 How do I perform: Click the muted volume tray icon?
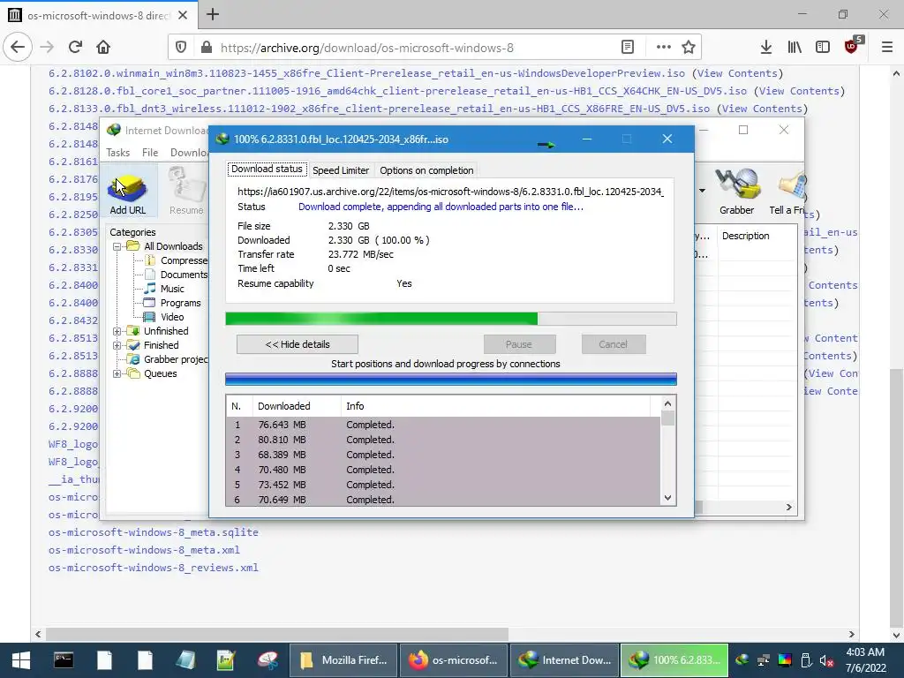(826, 660)
